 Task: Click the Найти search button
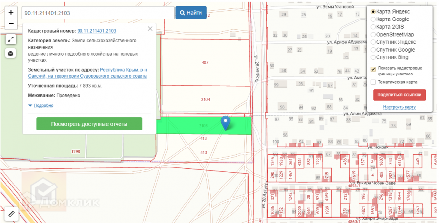pos(191,13)
